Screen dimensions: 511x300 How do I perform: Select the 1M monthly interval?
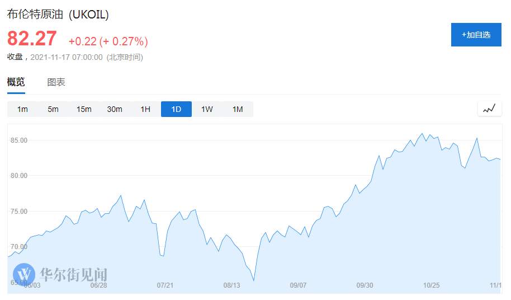[x=238, y=109]
